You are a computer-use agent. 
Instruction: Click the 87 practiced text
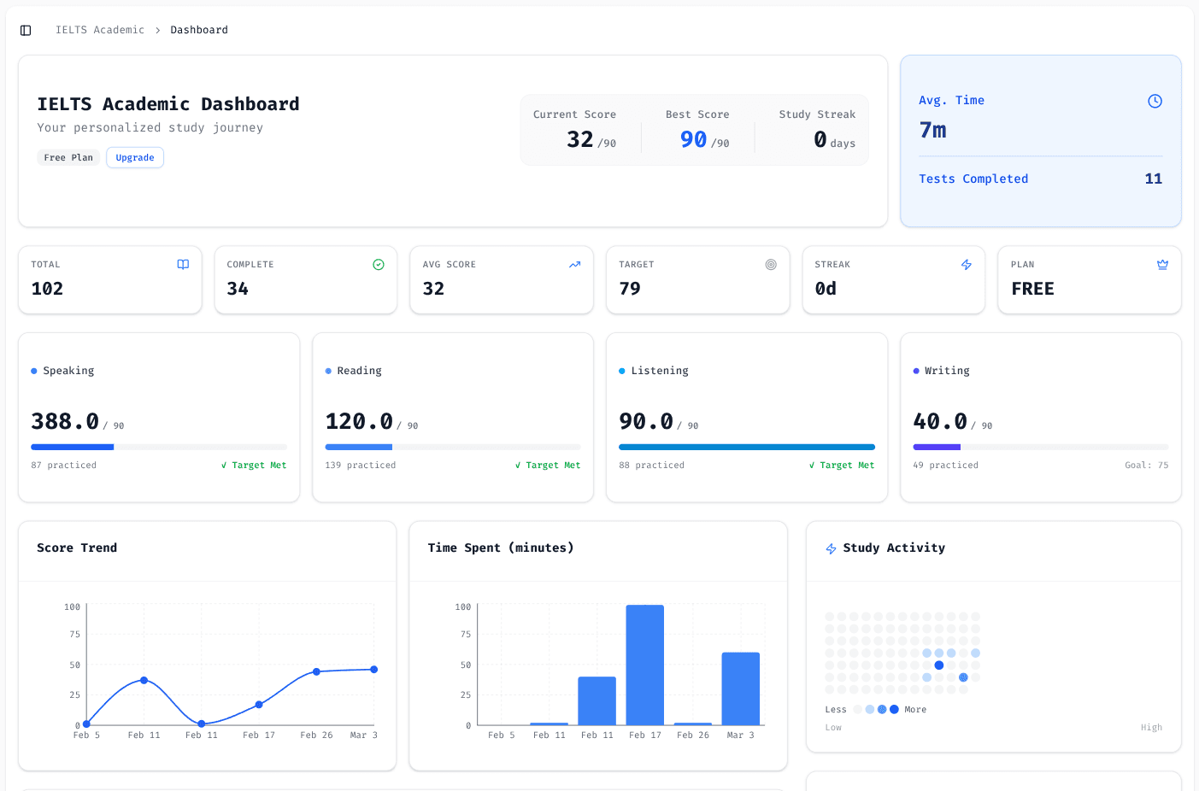(63, 466)
